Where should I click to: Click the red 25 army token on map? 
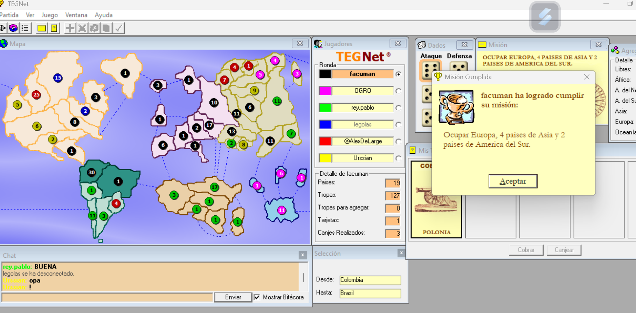tap(36, 95)
